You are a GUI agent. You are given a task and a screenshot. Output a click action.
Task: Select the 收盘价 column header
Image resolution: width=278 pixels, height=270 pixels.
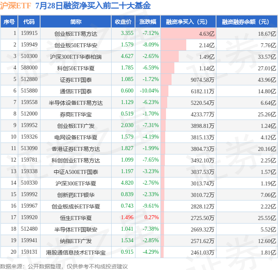pos(123,21)
